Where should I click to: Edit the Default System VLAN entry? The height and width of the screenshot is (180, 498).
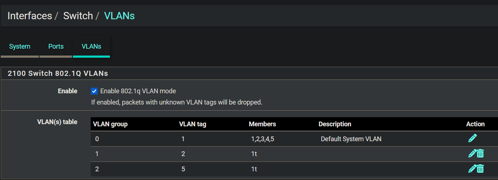(472, 138)
